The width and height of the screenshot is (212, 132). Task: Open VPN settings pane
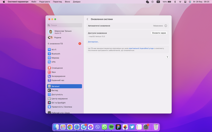coord(53,62)
